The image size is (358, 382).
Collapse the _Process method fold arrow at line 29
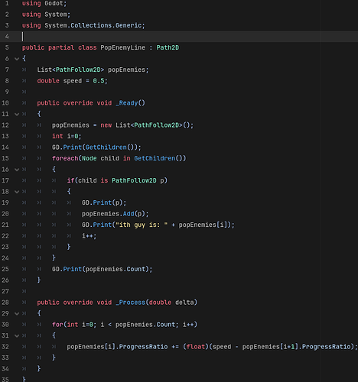coord(17,313)
